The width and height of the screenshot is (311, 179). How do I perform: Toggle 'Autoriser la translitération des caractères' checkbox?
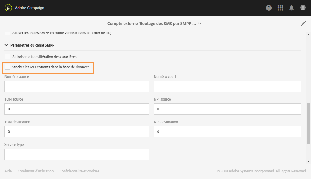pos(7,57)
